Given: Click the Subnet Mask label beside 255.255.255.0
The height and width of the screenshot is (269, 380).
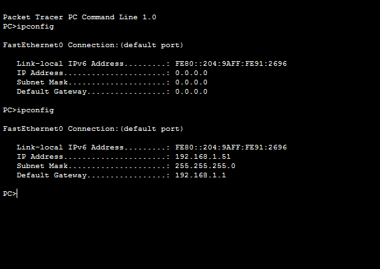Looking at the screenshot, I should (42, 166).
